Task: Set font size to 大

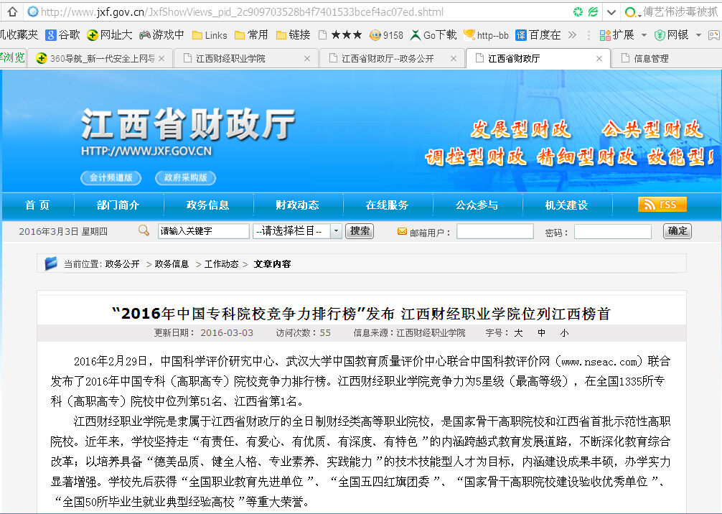Action: click(x=518, y=333)
